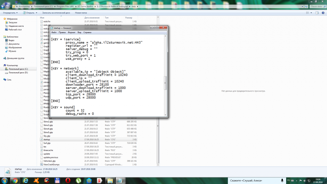Open the Справка menu in Notepad
This screenshot has width=327, height=184.
(x=87, y=33)
